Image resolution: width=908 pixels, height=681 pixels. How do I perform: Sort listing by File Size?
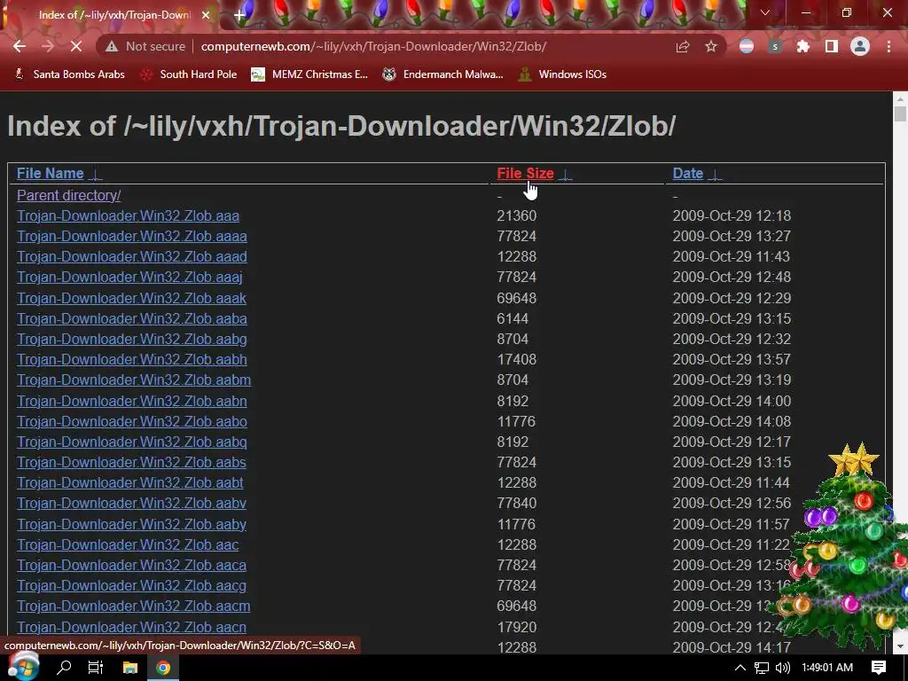[525, 173]
